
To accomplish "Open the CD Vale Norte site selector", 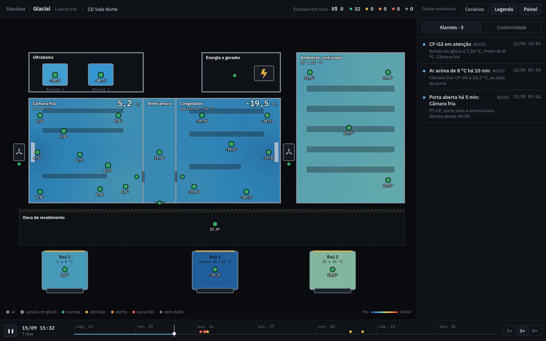I will 102,9.
